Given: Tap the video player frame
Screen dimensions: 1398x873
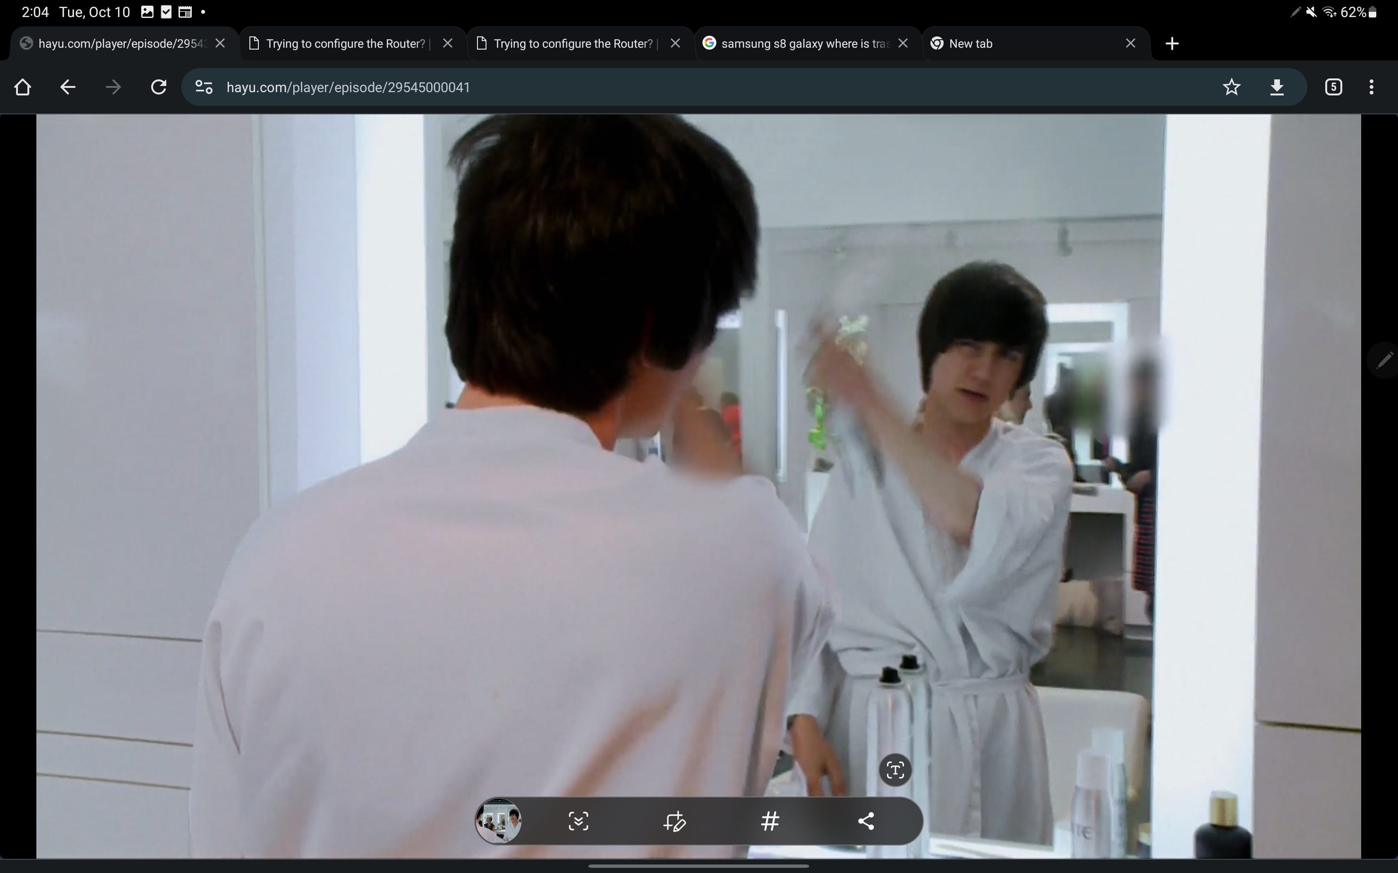Looking at the screenshot, I should (699, 486).
